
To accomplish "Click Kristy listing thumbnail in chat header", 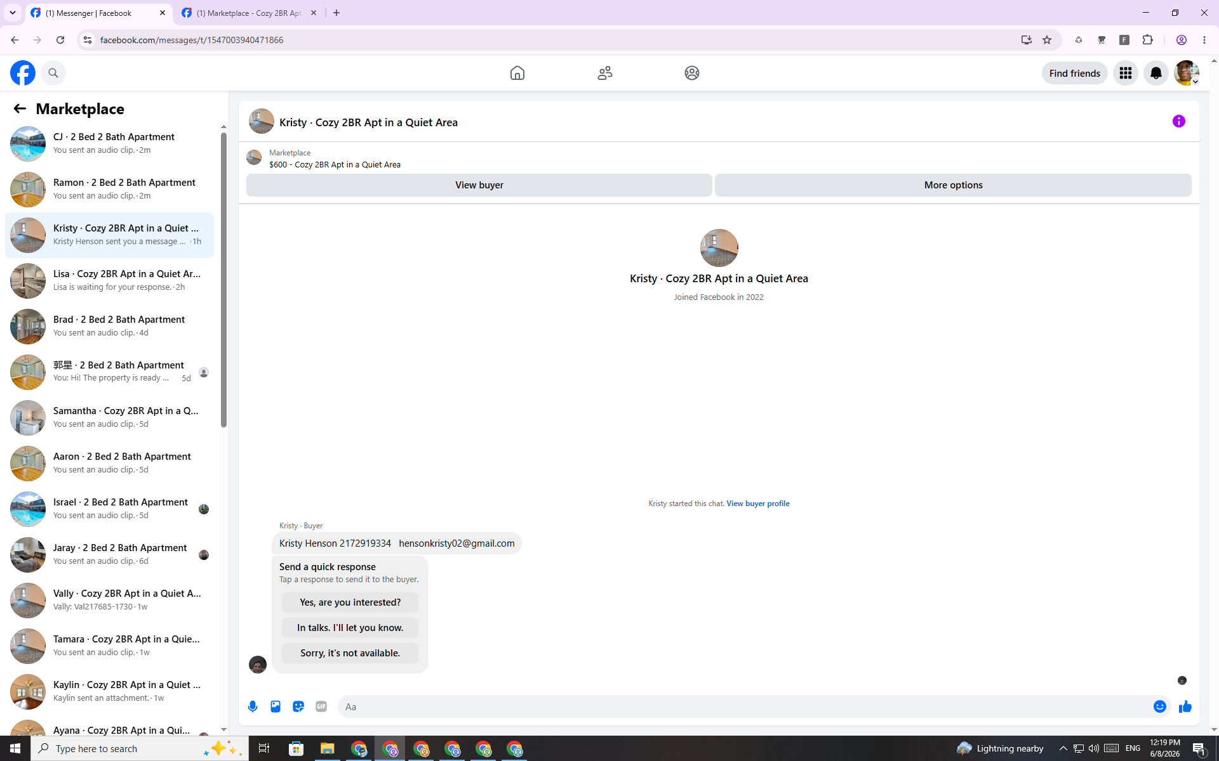I will (262, 121).
